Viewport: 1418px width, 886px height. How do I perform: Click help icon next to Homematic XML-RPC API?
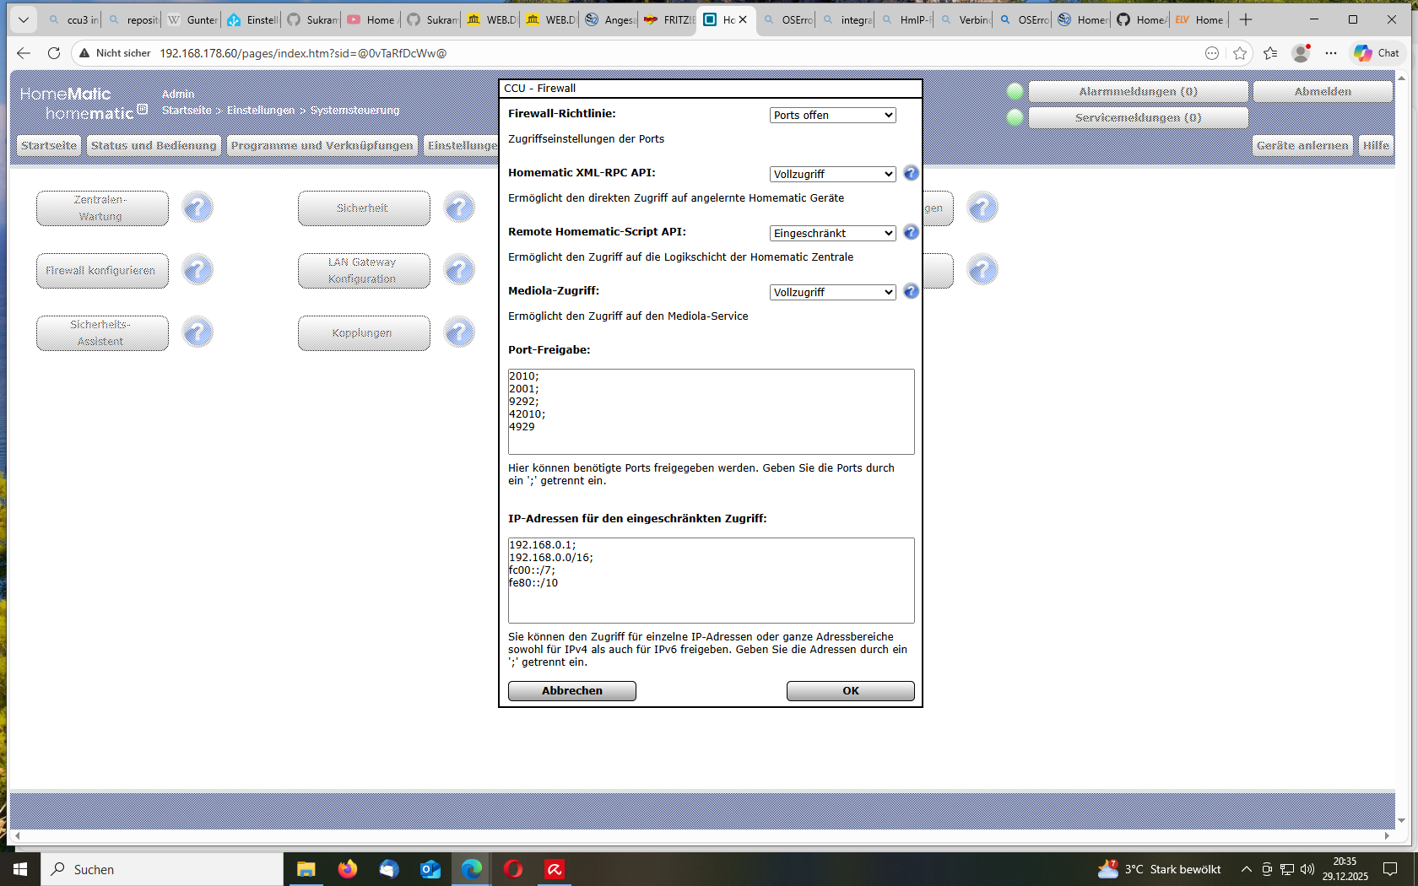pos(911,173)
